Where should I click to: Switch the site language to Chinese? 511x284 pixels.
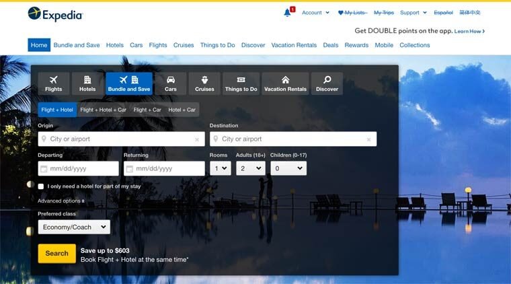(470, 13)
